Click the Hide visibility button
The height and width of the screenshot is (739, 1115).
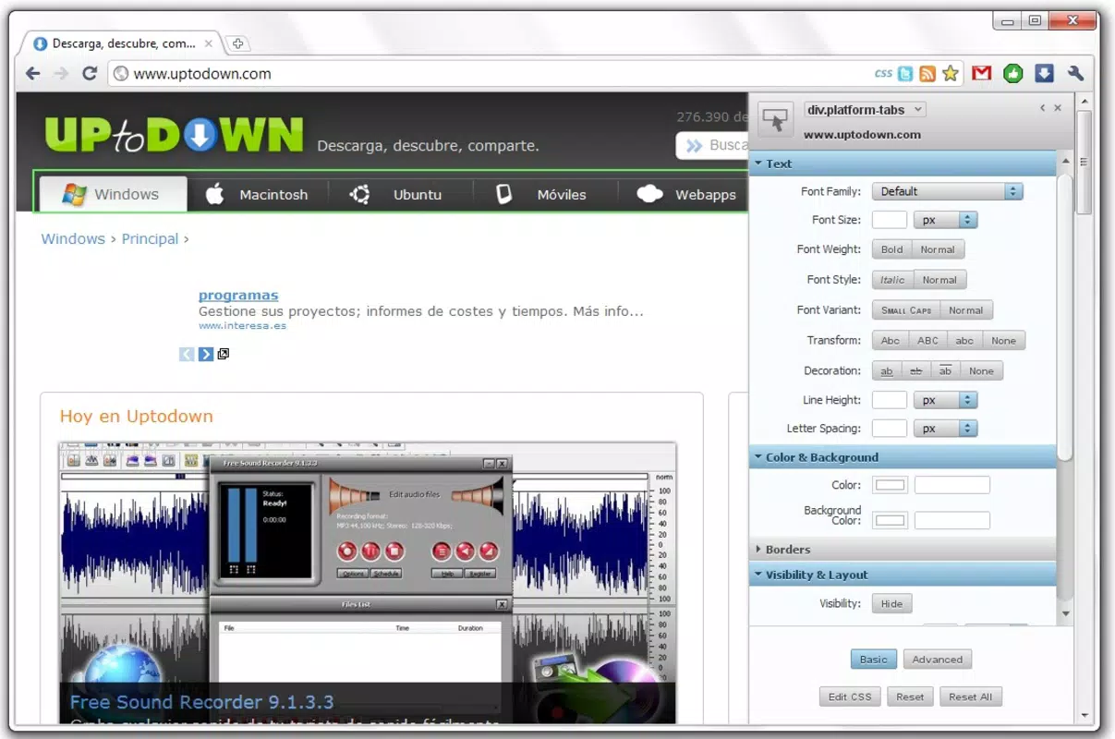pyautogui.click(x=891, y=604)
